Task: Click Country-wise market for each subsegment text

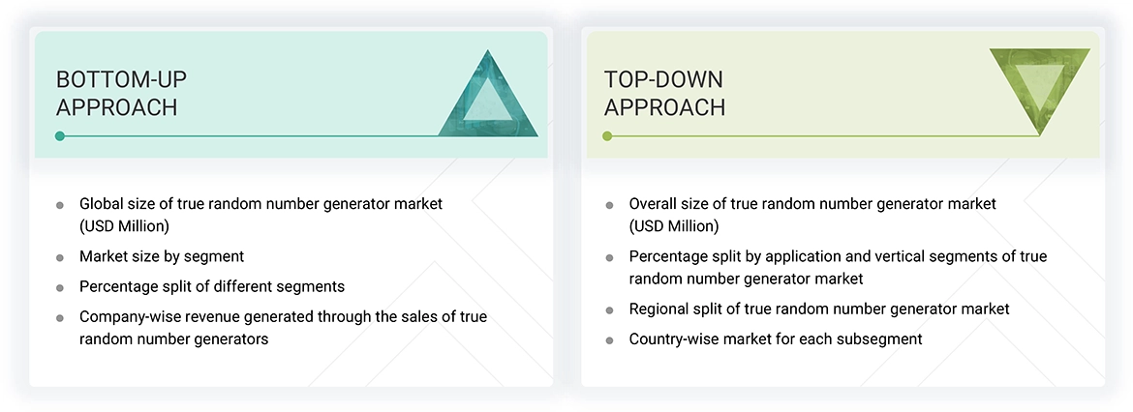Action: [x=776, y=339]
